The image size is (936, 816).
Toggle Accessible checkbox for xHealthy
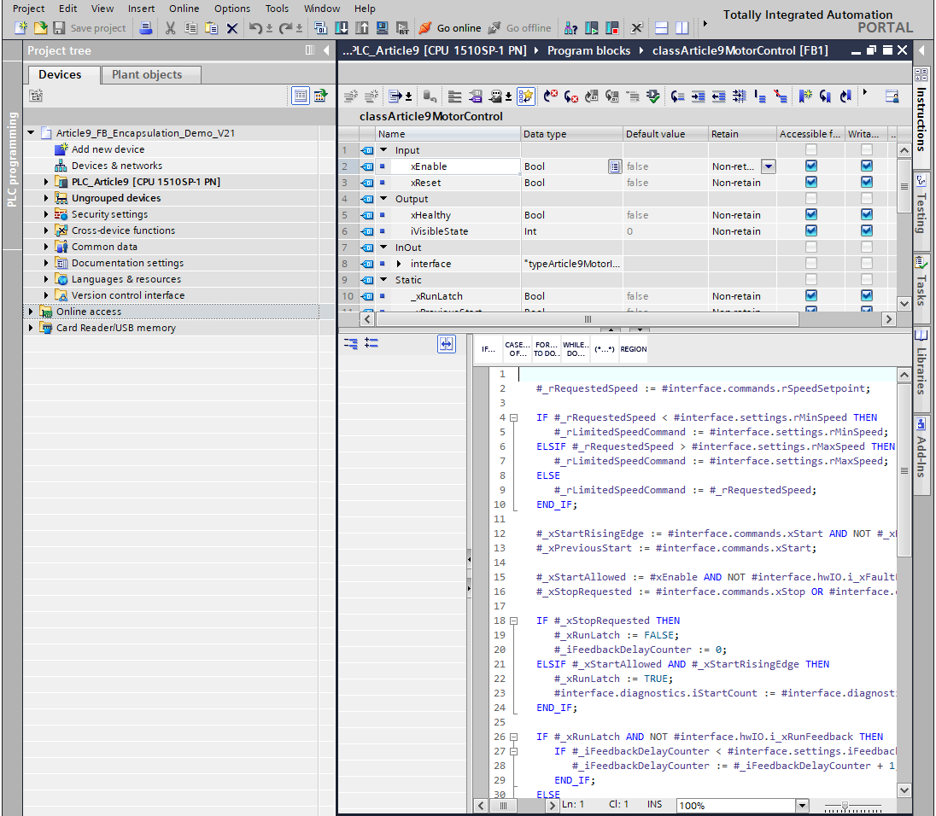click(810, 214)
